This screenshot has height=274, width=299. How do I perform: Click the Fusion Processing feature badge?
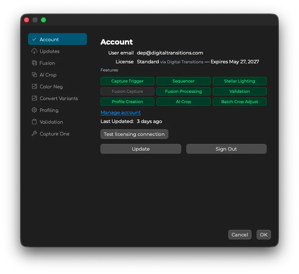tap(183, 91)
